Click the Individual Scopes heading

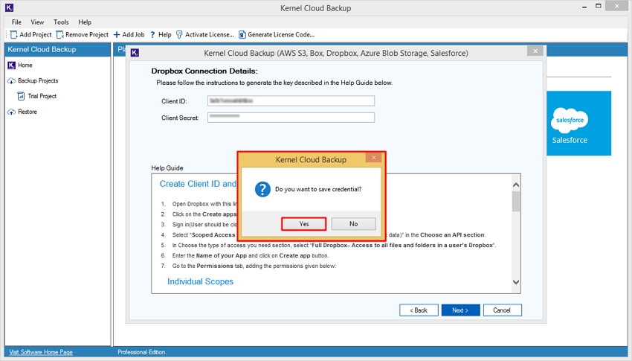(x=200, y=281)
